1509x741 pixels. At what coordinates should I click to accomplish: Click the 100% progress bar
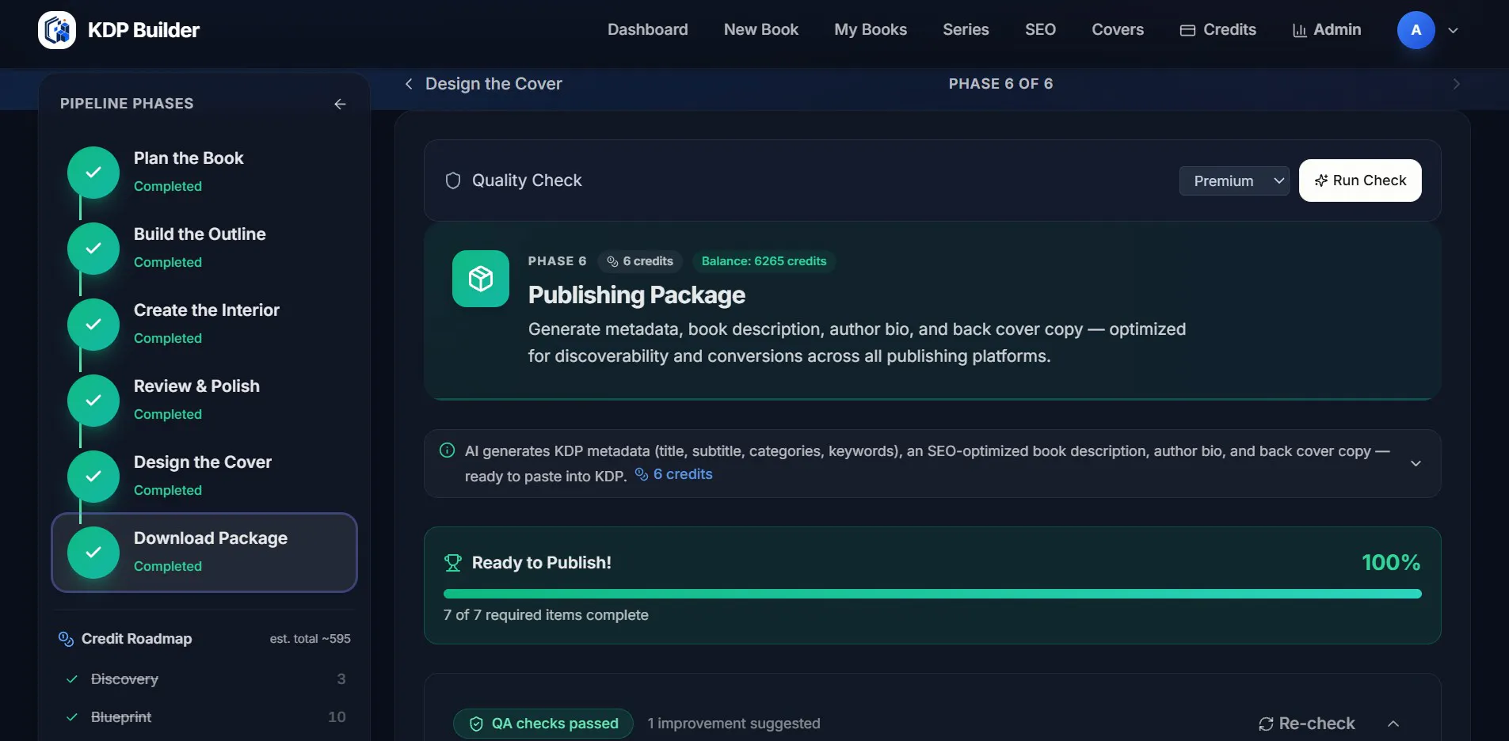tap(932, 594)
